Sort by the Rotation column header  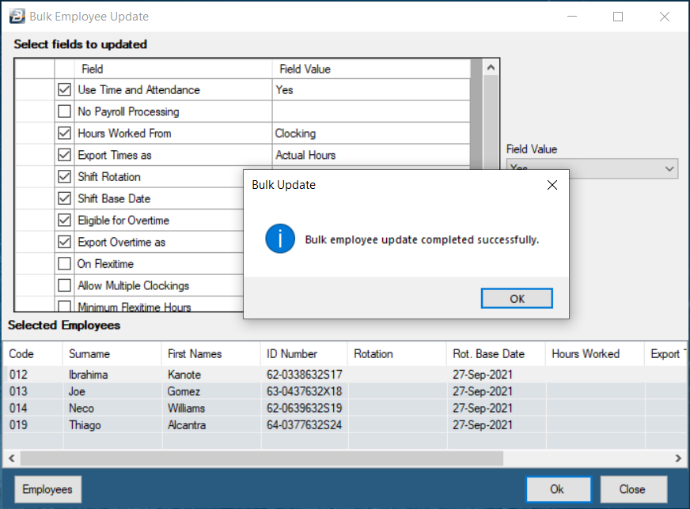(x=397, y=354)
